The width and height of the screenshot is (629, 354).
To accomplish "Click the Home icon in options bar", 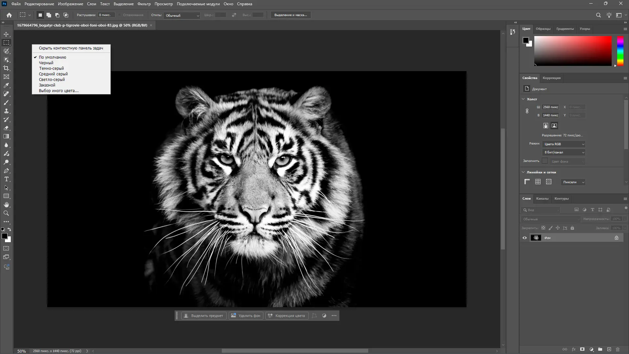I will [9, 15].
